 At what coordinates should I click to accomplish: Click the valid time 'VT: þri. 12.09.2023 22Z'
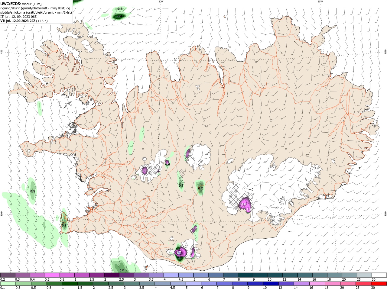tap(18, 21)
